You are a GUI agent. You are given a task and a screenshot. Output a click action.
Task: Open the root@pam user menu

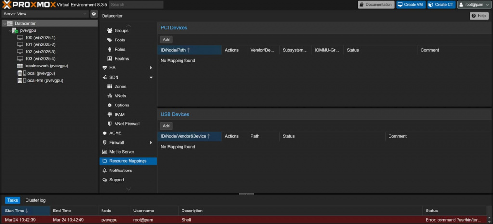(474, 5)
